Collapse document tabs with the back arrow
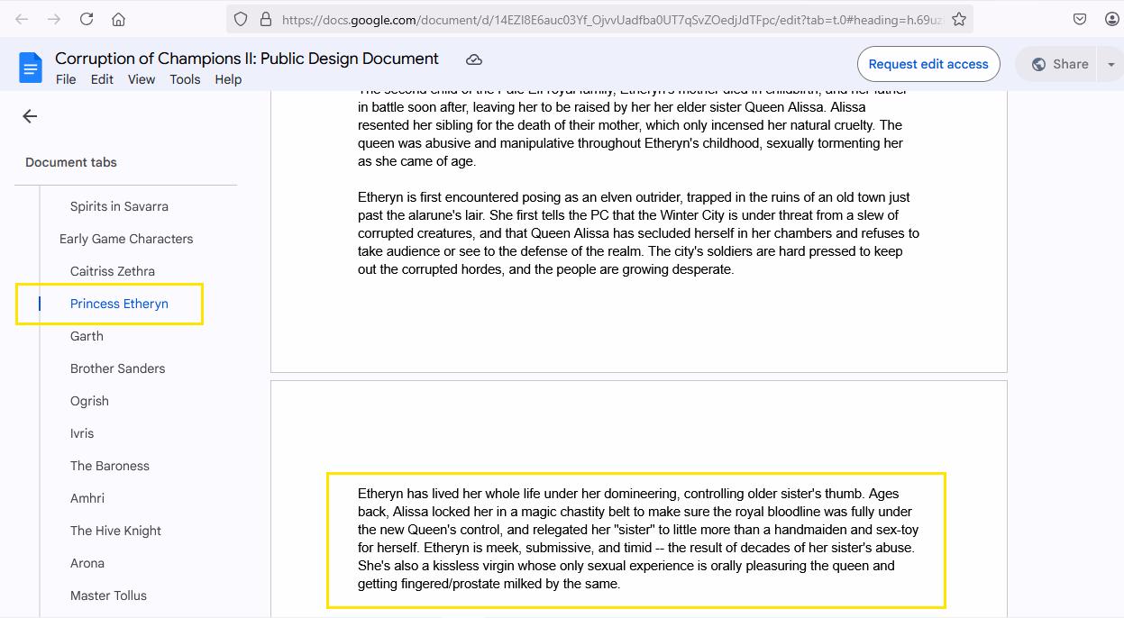The image size is (1124, 618). (30, 116)
